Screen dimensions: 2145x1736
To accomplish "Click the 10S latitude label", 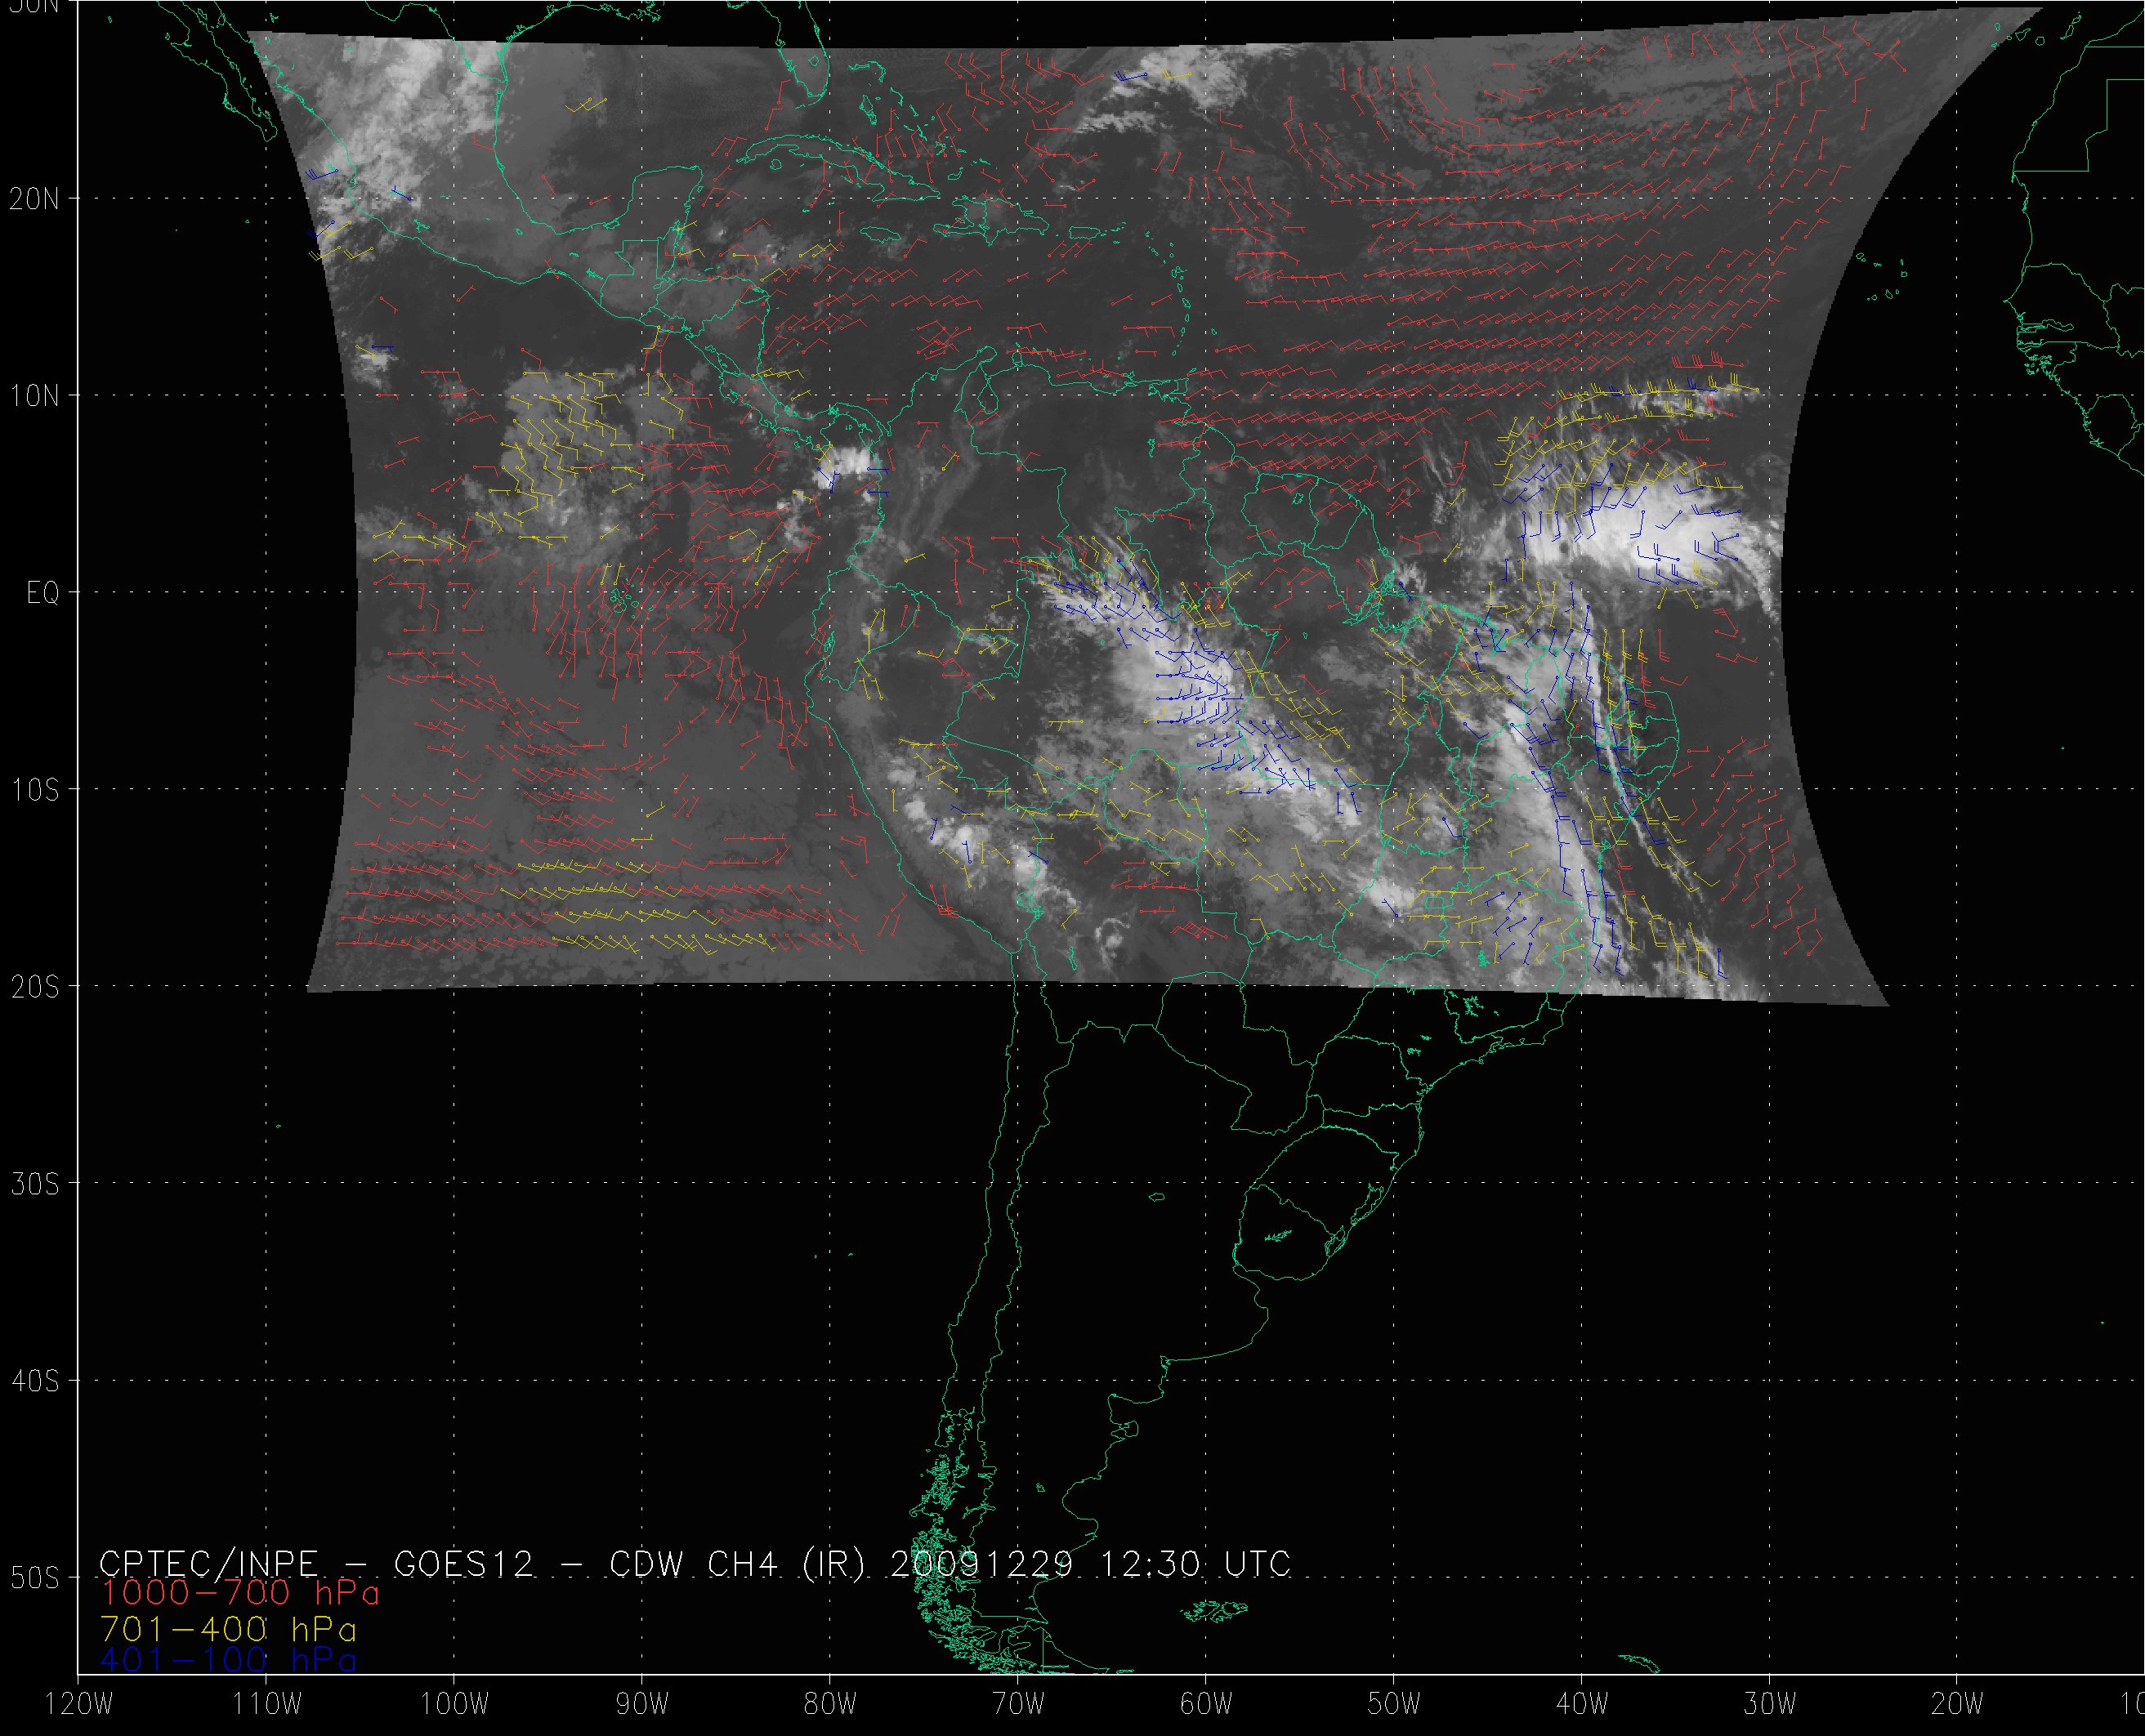I will coord(34,790).
